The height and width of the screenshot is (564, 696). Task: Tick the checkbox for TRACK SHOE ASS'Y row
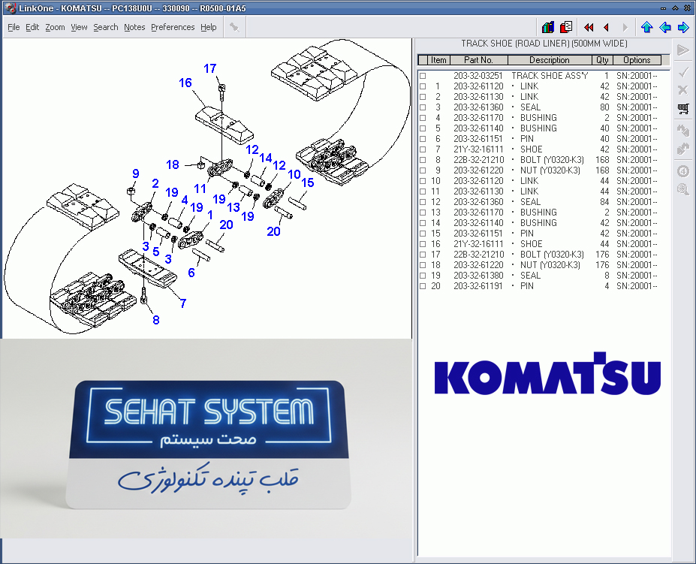coord(423,76)
